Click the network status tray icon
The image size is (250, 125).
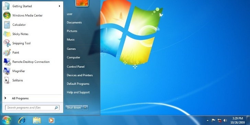pyautogui.click(x=219, y=120)
